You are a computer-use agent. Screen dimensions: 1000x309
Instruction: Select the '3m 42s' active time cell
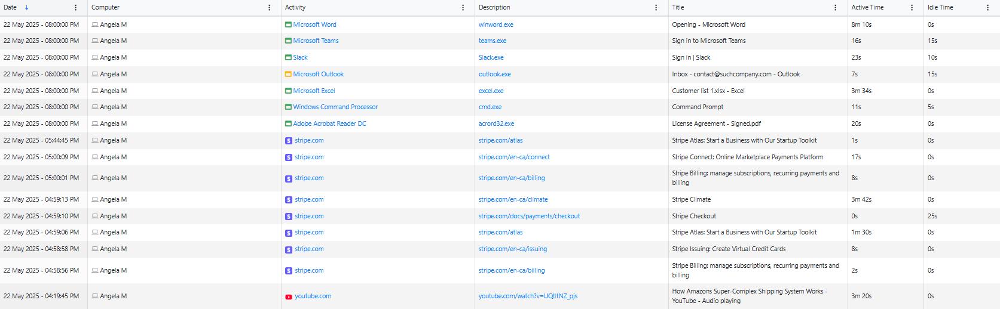(861, 200)
